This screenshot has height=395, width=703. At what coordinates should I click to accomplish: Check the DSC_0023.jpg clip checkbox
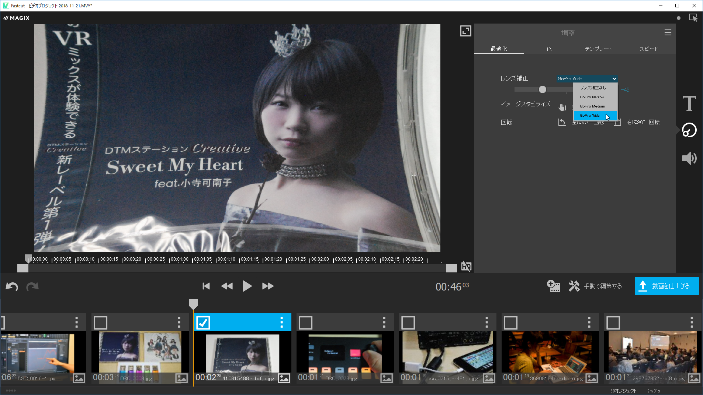tap(305, 323)
